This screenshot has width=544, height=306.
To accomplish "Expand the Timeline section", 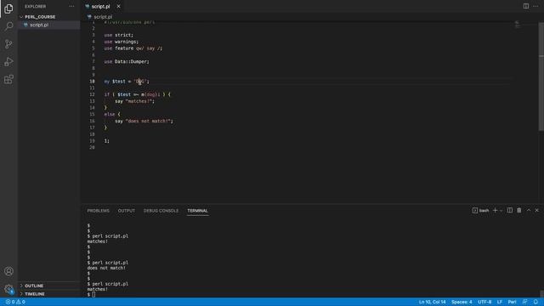I will (x=35, y=294).
